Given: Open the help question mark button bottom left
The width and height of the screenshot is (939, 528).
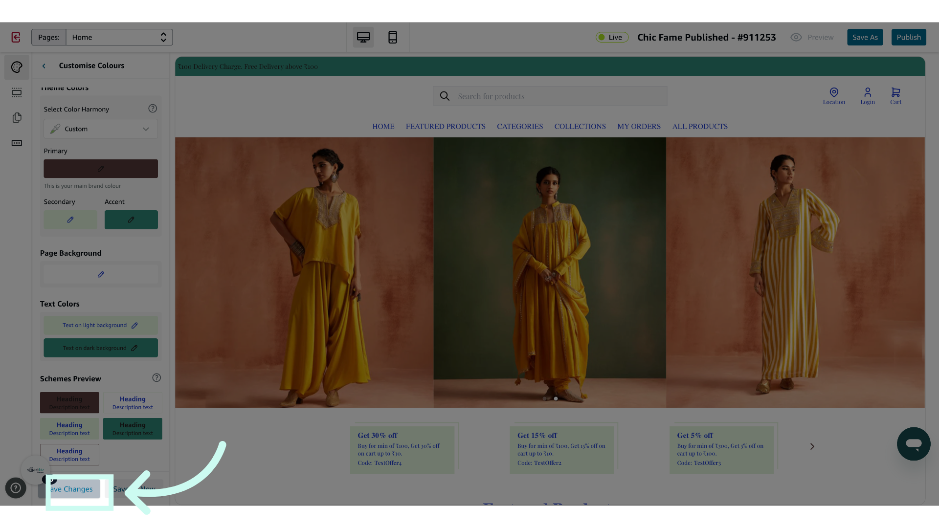Looking at the screenshot, I should 16,488.
